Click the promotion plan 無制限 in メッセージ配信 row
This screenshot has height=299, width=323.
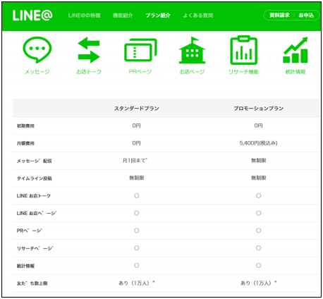point(259,161)
